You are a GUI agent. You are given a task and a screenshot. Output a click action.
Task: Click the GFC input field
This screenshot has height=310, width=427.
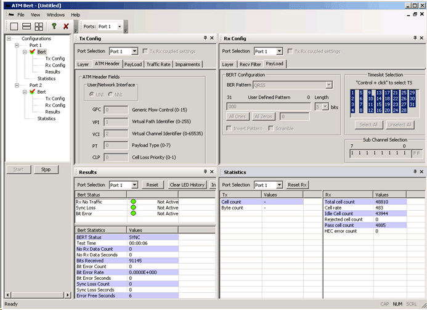pyautogui.click(x=116, y=110)
